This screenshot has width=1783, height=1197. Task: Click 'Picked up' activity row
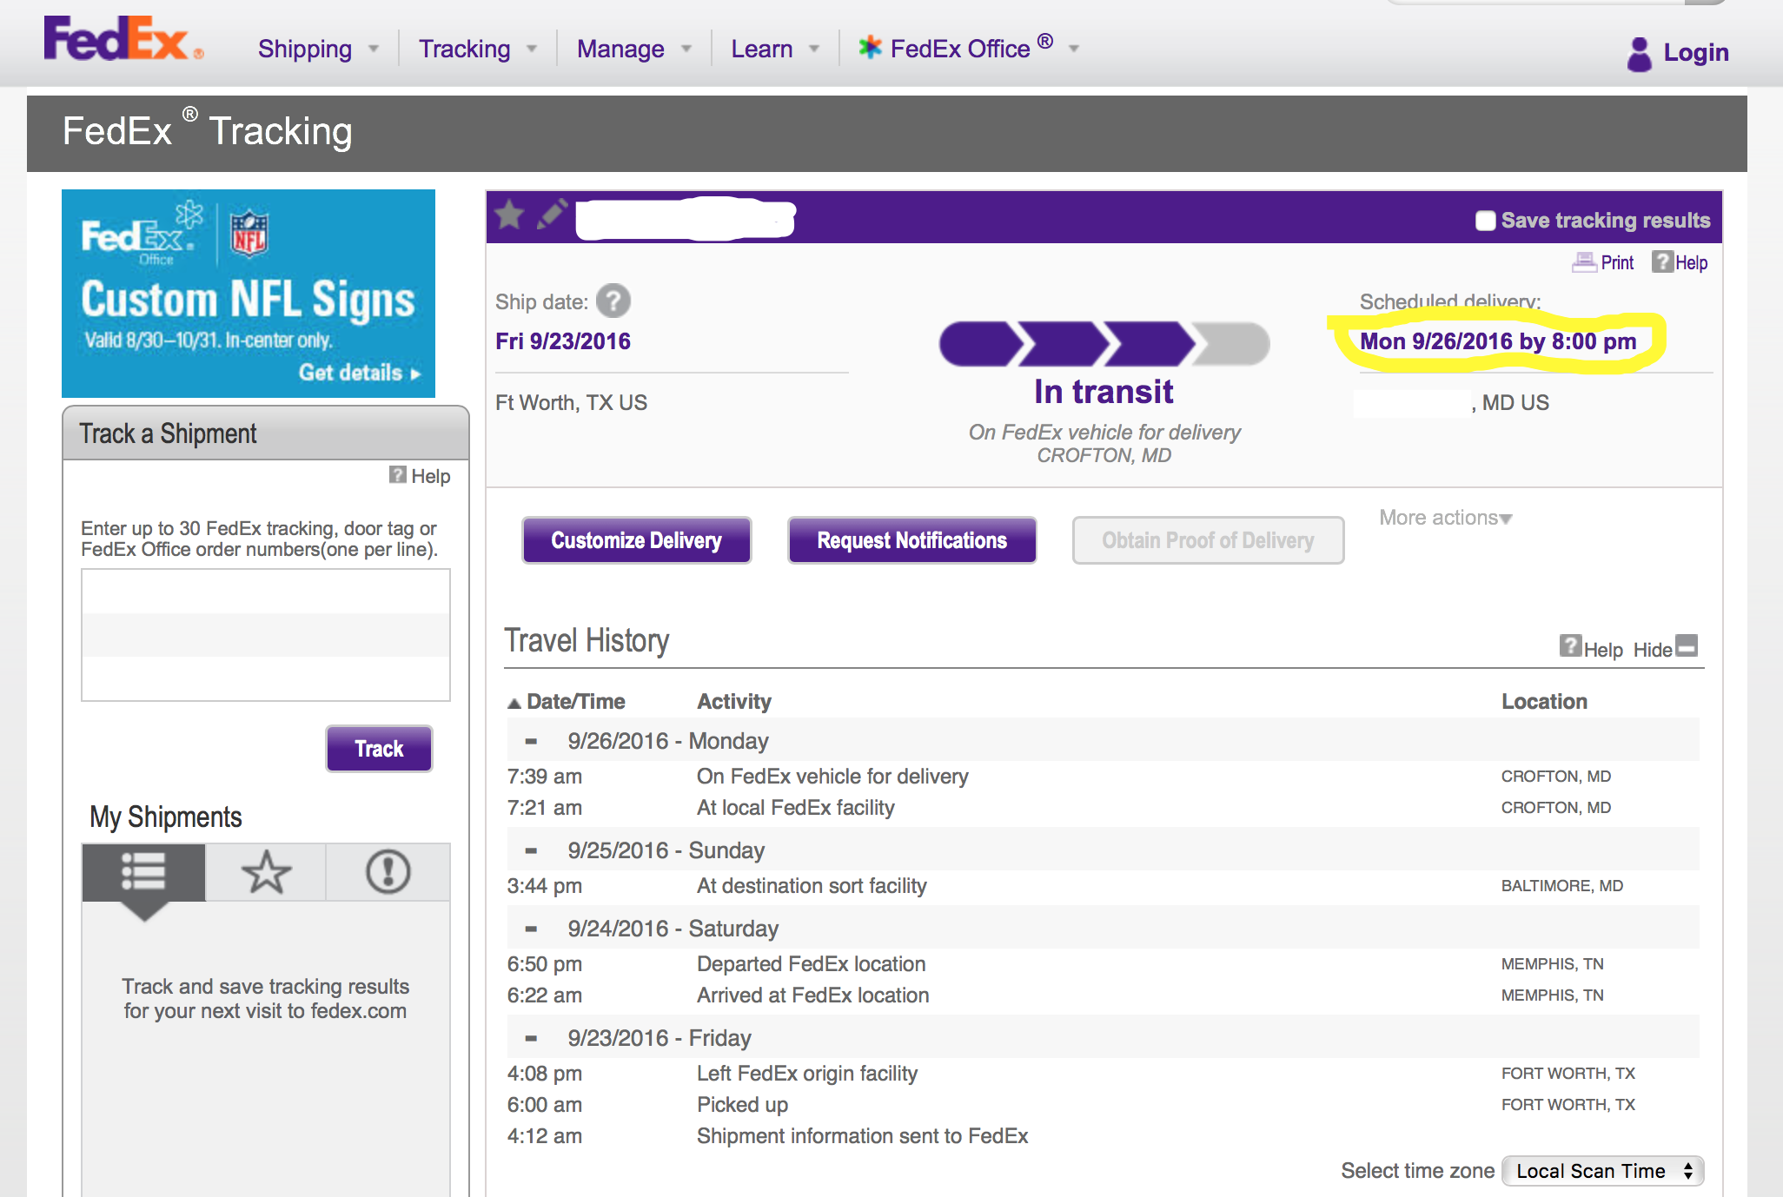click(1104, 1105)
